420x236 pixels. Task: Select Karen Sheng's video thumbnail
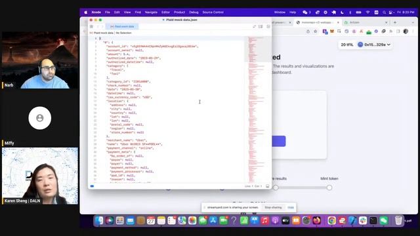[40, 176]
